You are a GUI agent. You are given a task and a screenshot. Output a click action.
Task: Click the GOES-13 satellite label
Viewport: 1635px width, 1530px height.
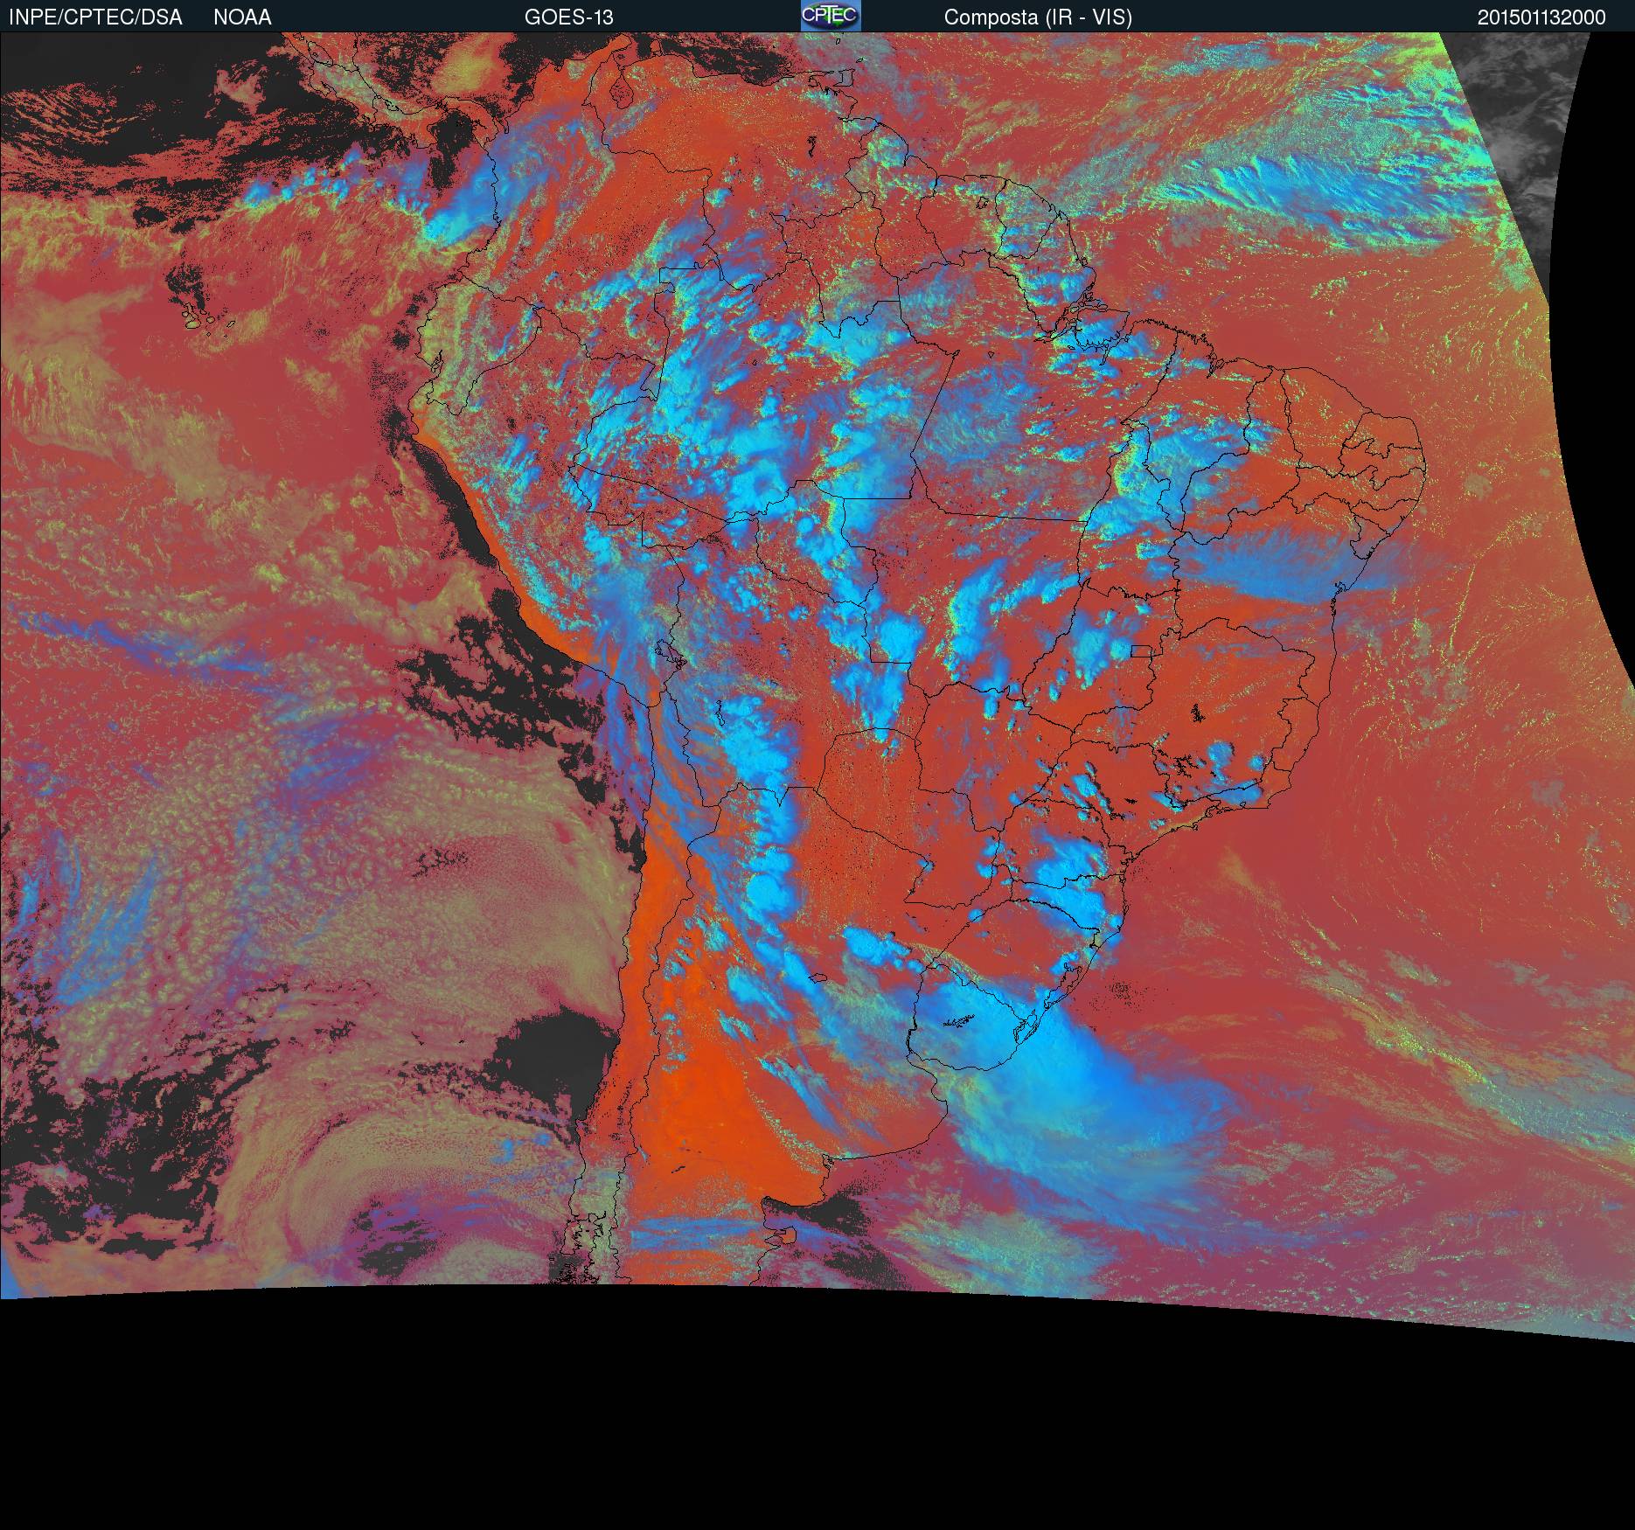(568, 17)
